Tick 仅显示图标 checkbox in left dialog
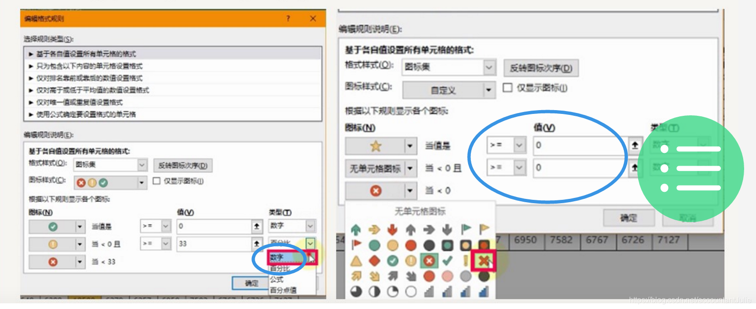This screenshot has height=309, width=756. (156, 181)
